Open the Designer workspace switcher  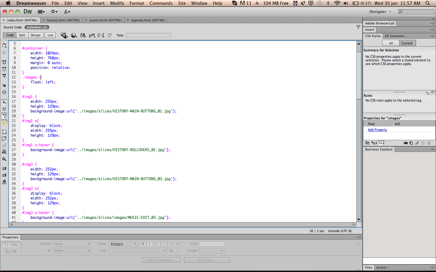(x=380, y=12)
